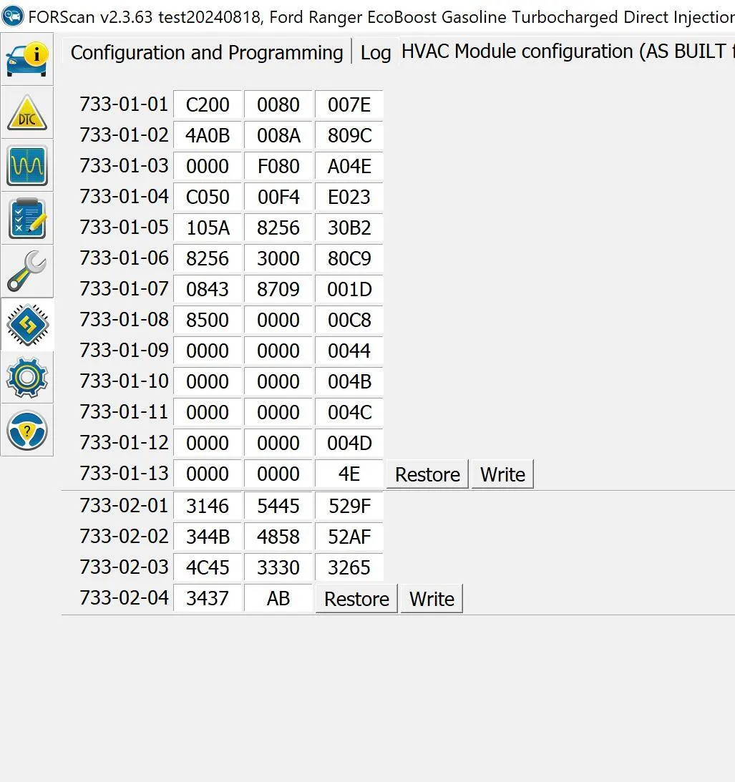
Task: Edit field 4C45 in row 733-02-03
Action: coord(208,567)
